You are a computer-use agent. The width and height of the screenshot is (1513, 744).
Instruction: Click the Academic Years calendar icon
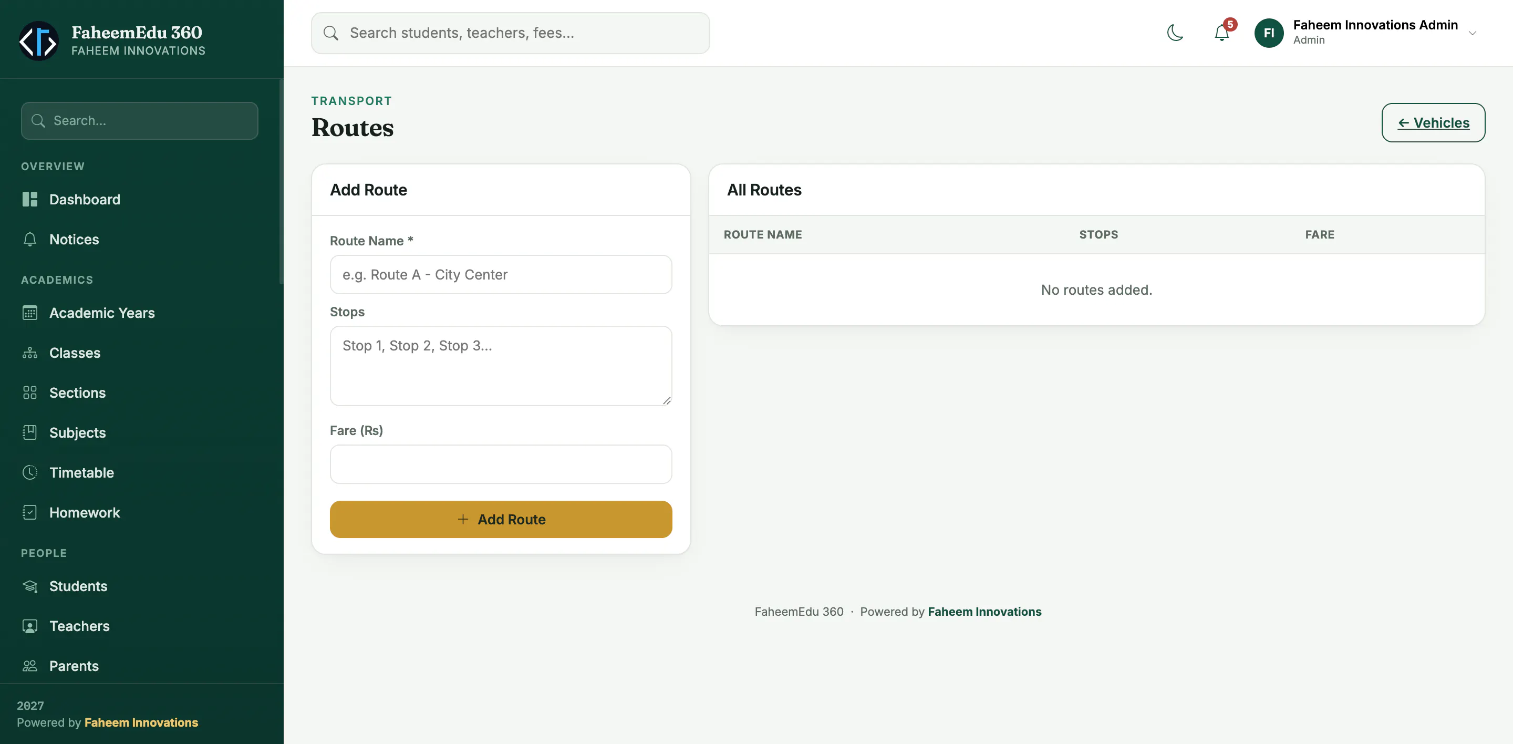(x=30, y=313)
